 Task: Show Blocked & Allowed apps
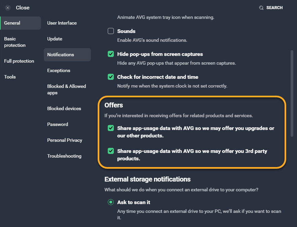point(67,90)
